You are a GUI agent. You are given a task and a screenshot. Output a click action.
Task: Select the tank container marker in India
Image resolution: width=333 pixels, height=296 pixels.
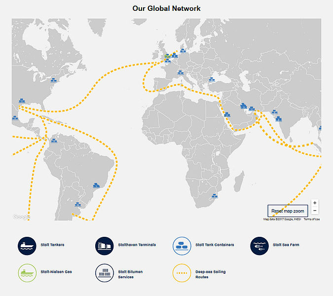point(279,118)
